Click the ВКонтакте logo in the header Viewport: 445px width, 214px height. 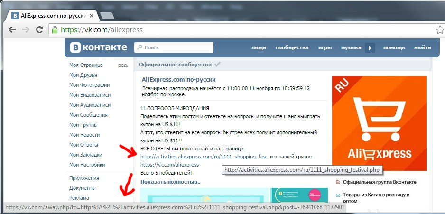(99, 47)
